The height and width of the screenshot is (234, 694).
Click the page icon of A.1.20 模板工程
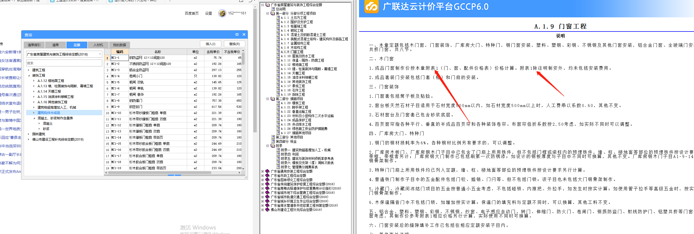(278, 103)
